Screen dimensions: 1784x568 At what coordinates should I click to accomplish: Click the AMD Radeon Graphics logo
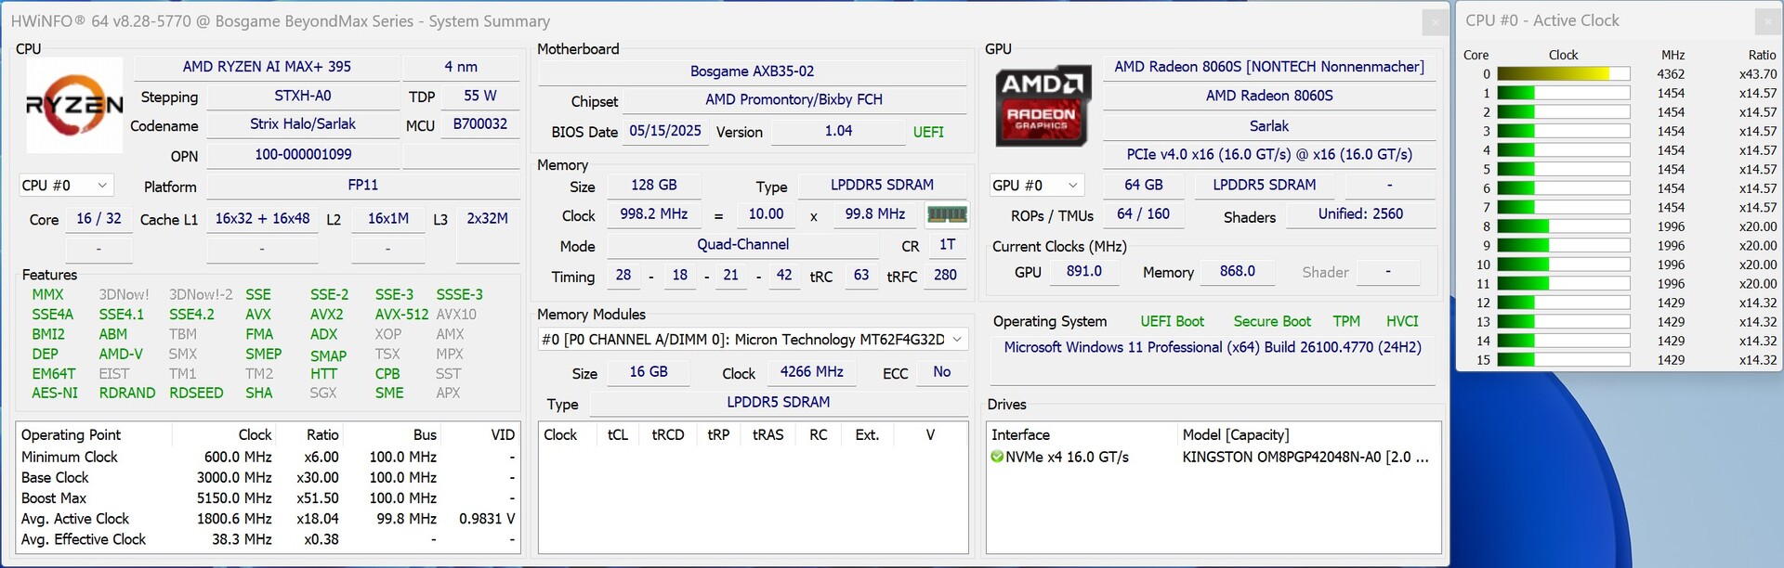click(1042, 105)
